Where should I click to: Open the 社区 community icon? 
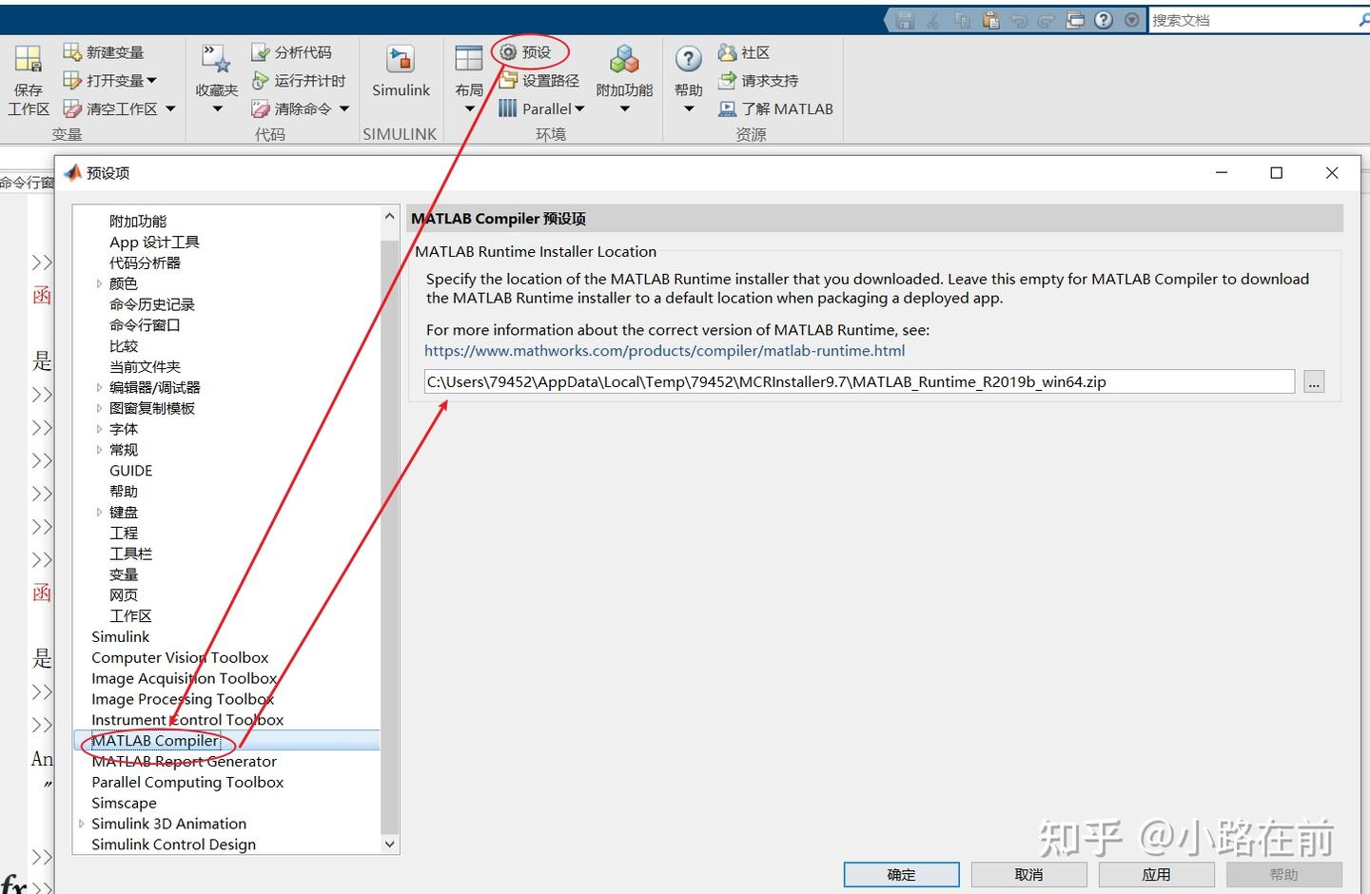click(728, 52)
